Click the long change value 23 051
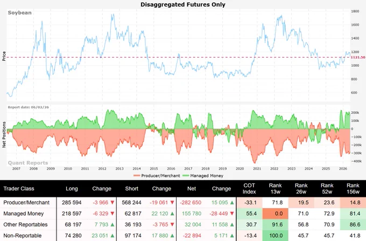 click(100, 236)
